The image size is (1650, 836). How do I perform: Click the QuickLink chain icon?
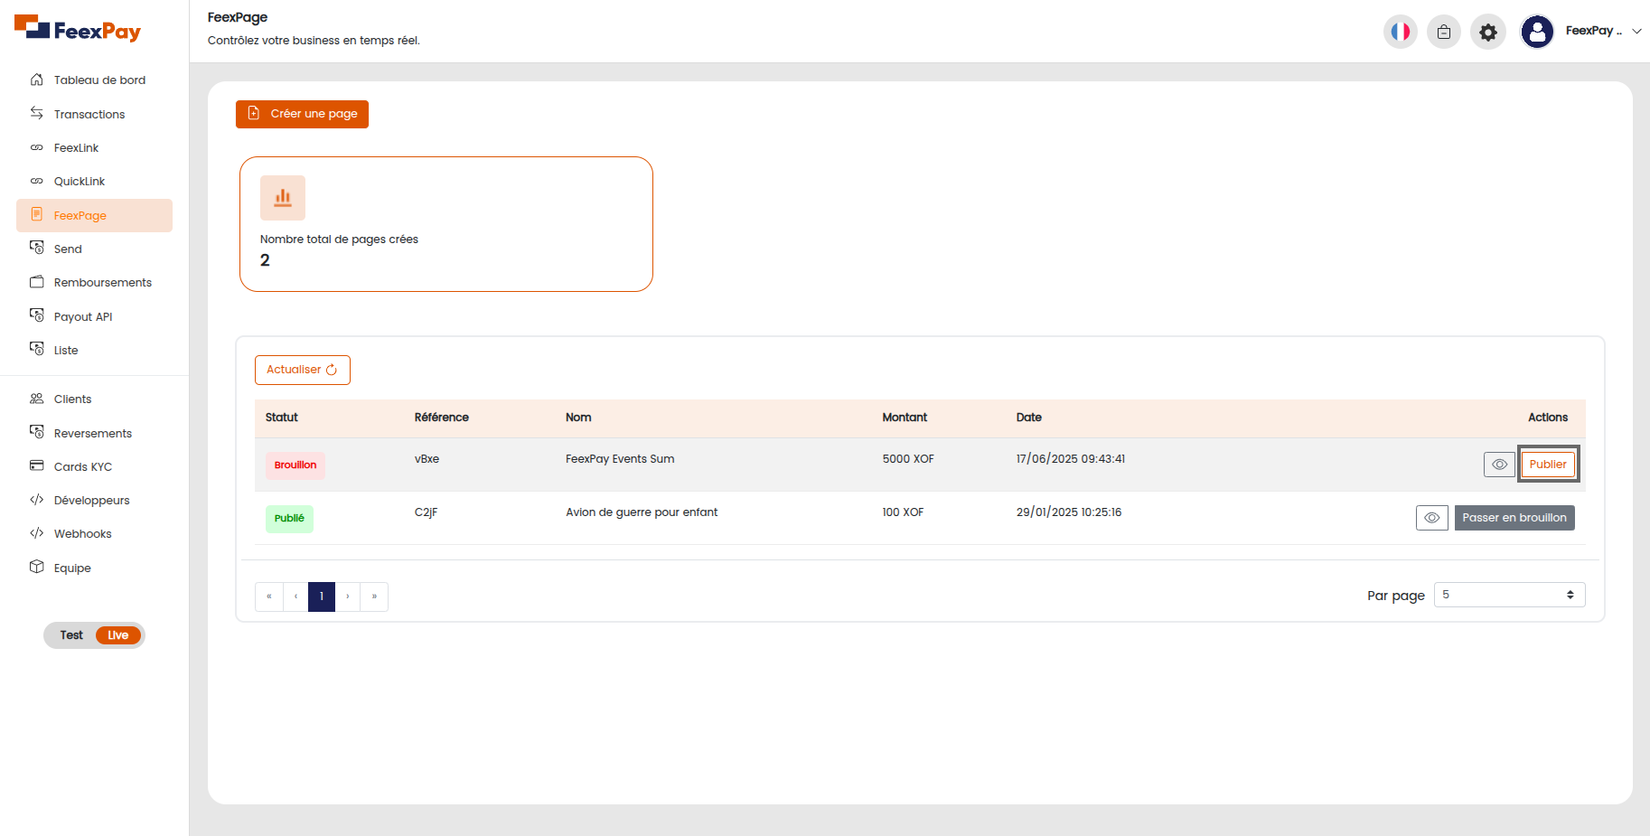[x=37, y=181]
